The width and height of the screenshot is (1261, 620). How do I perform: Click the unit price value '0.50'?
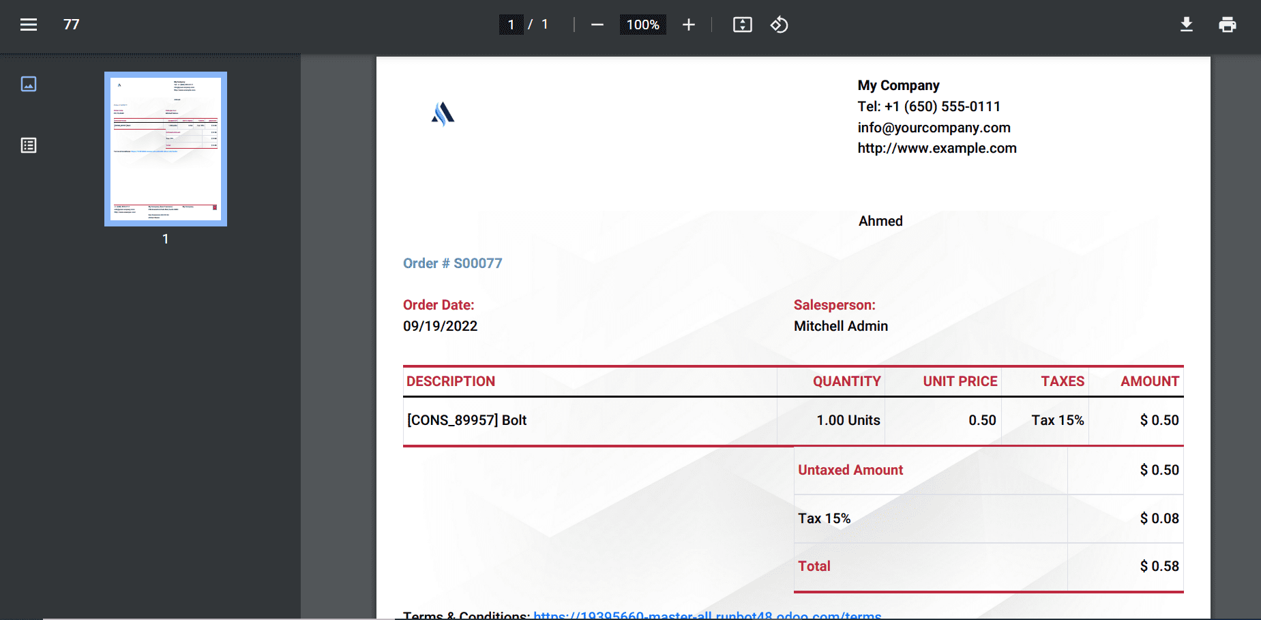point(982,420)
